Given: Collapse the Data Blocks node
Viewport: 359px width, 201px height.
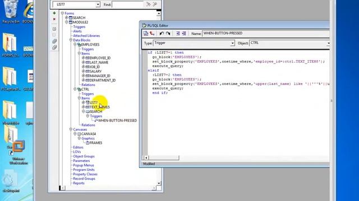Looking at the screenshot, I should pos(71,40).
